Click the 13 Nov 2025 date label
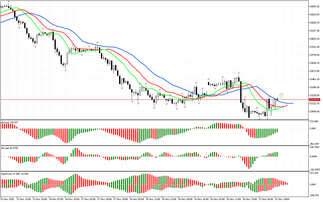This screenshot has height=202, width=323. tap(8, 199)
